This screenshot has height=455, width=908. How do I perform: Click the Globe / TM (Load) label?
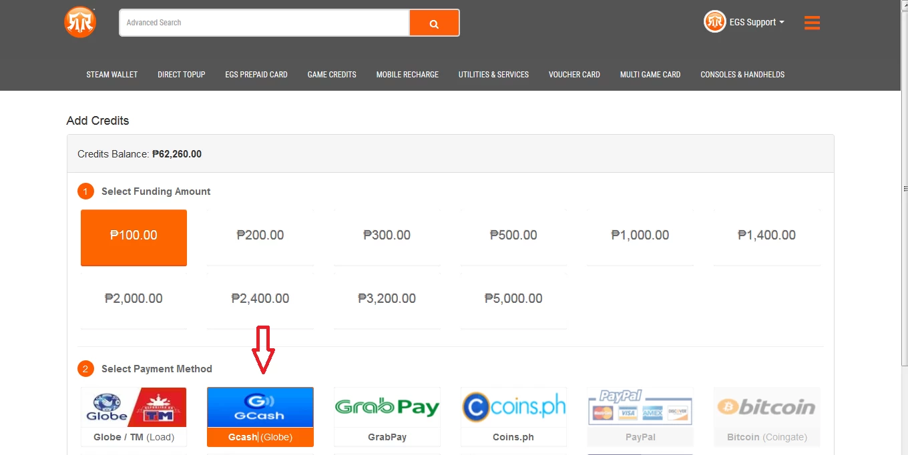click(x=134, y=437)
